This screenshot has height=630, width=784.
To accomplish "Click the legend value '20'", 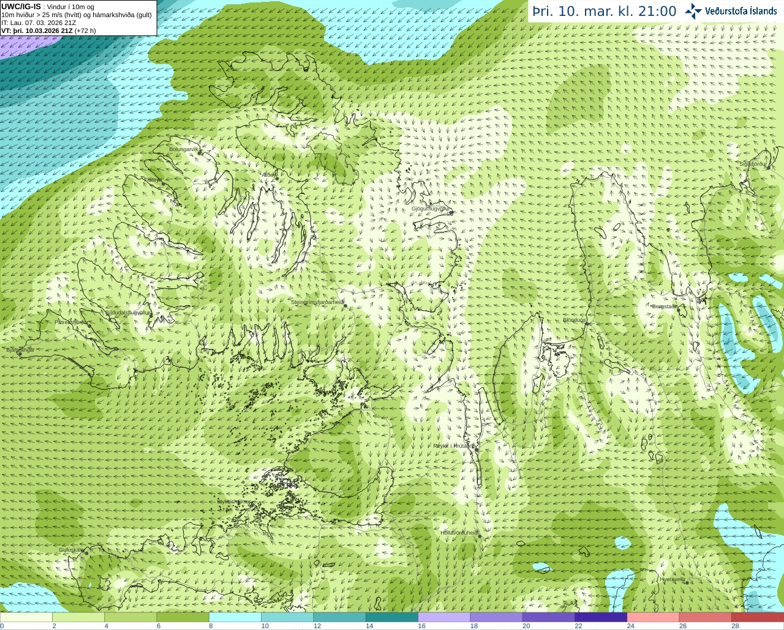I will click(526, 626).
